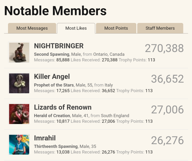Follow the Italy location link
This screenshot has height=161, width=192.
[108, 85]
